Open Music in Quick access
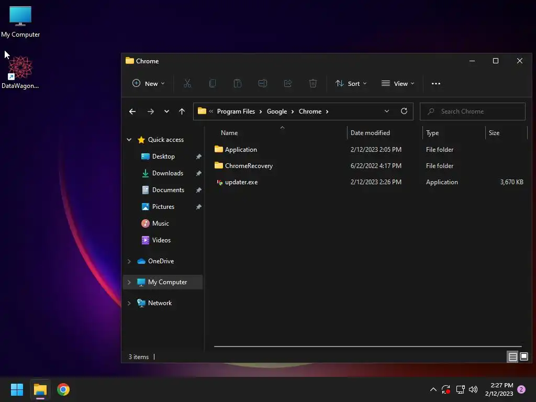Screen dimensions: 536x402 [x=160, y=223]
